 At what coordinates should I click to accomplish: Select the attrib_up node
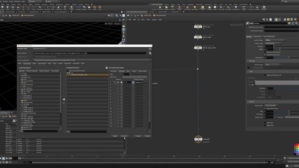click(x=198, y=27)
